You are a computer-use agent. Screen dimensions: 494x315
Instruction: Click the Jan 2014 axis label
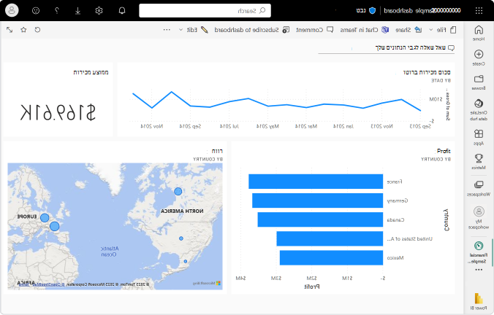(x=343, y=126)
